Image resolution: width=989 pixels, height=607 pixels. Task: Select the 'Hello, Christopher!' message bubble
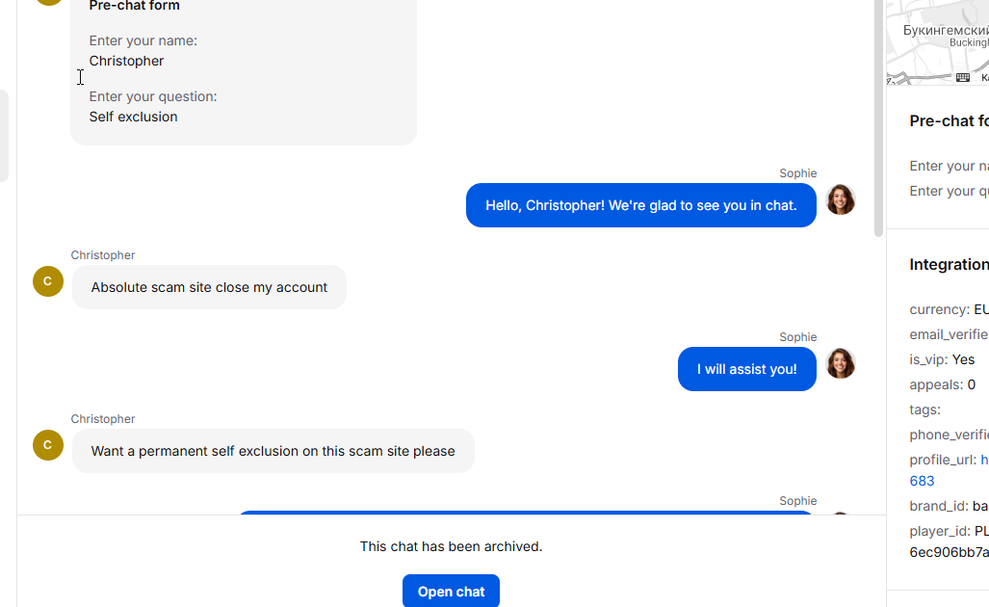point(640,205)
